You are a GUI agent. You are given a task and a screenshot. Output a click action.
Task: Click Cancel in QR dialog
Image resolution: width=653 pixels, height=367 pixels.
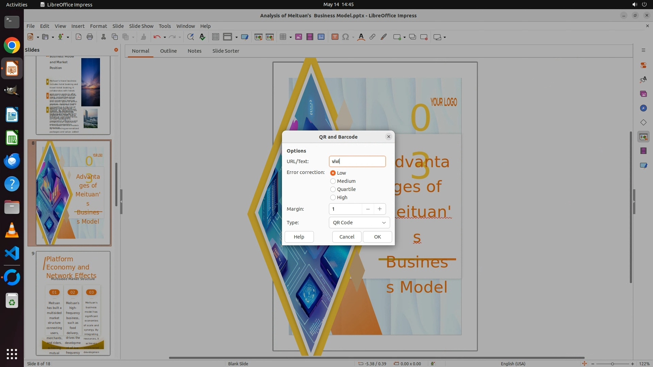click(347, 237)
